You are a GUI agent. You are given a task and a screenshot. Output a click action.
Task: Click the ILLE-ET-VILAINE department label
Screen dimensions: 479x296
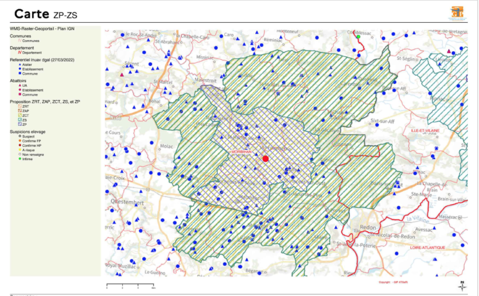pyautogui.click(x=425, y=131)
